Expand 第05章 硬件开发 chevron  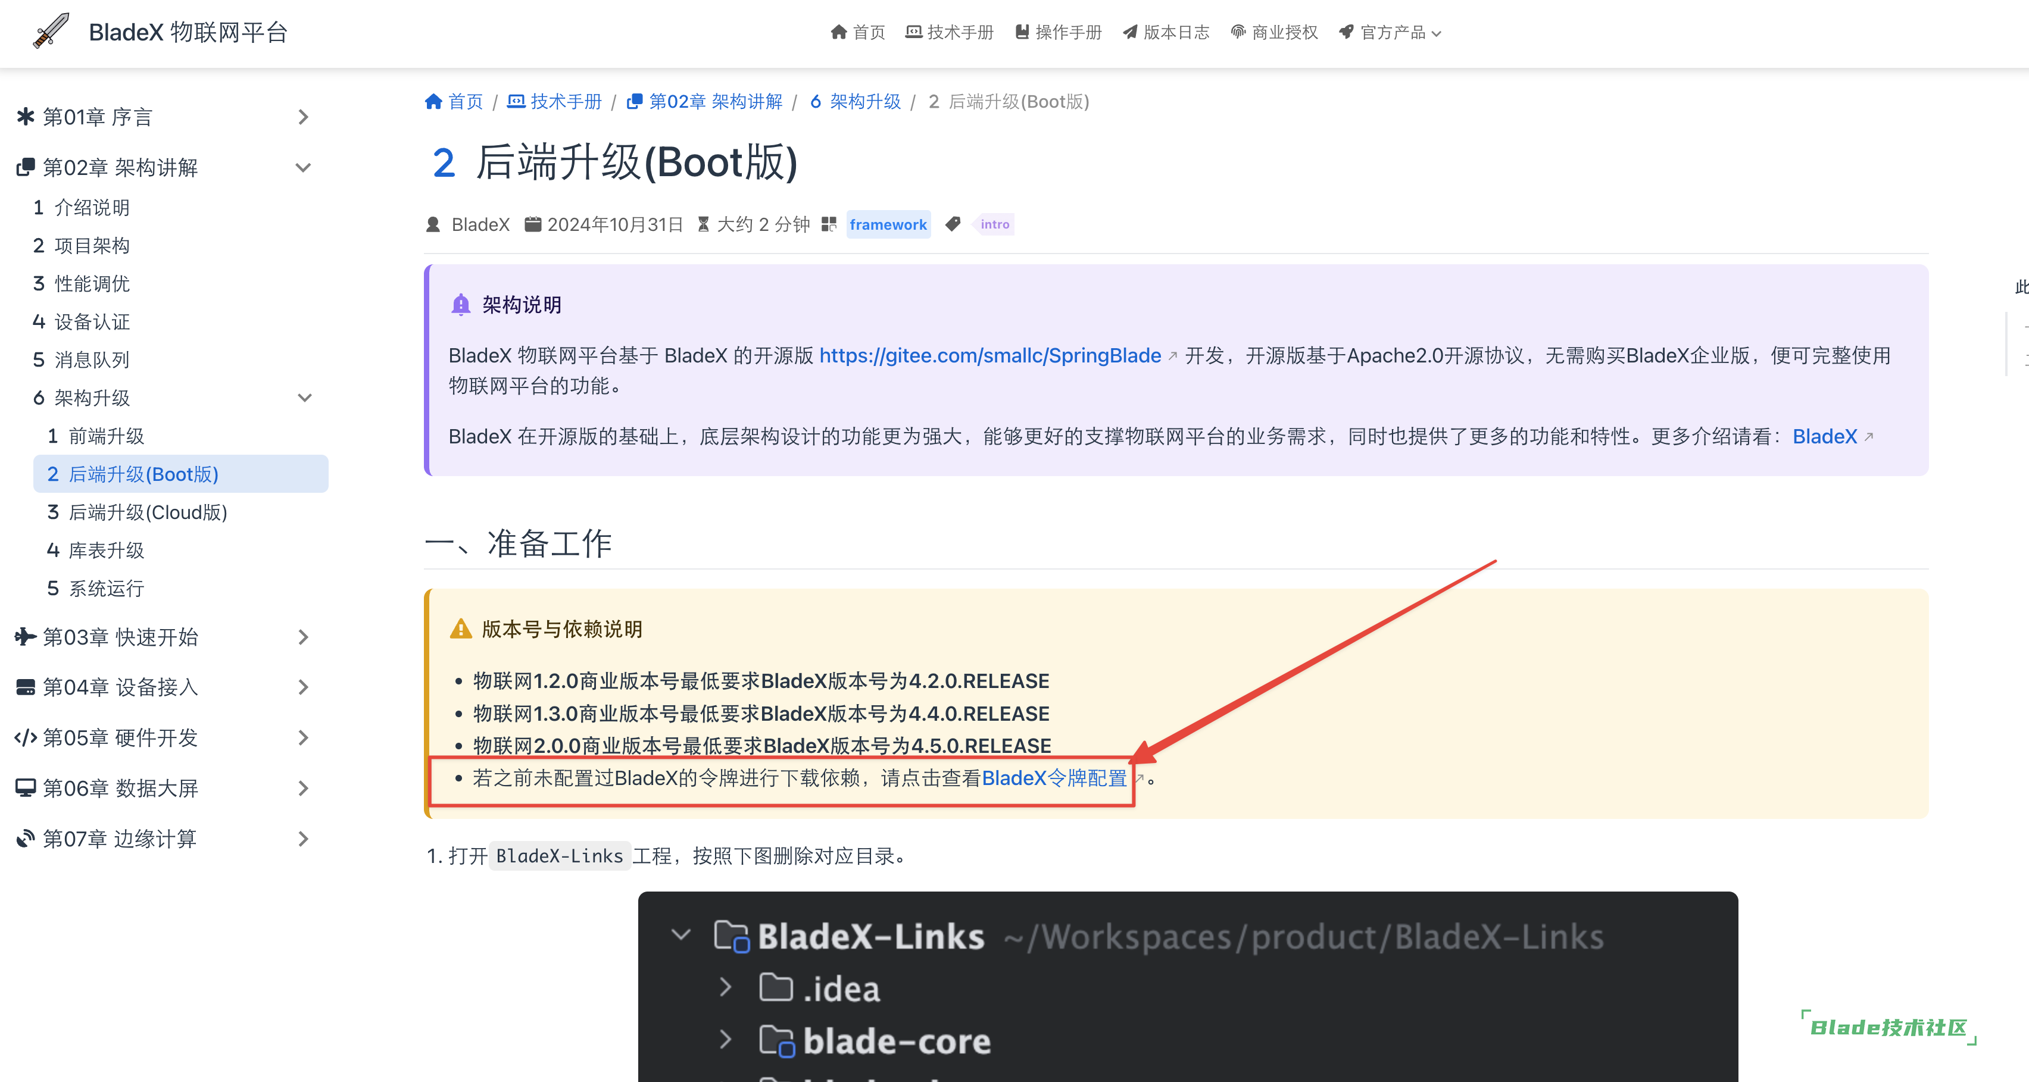(304, 738)
